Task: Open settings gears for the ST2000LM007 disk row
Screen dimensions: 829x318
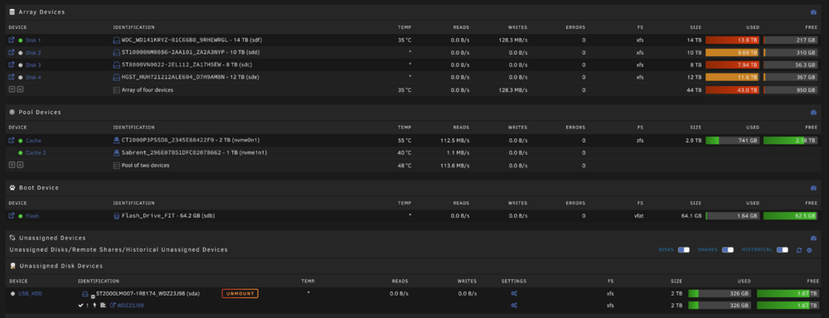Action: [x=513, y=294]
